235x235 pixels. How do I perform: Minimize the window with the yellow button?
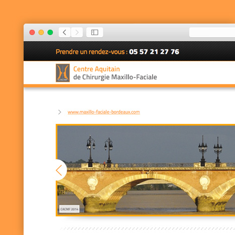[x=41, y=32]
